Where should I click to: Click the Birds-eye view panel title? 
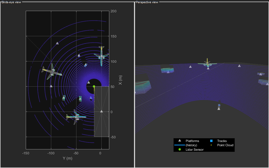[x=11, y=2]
